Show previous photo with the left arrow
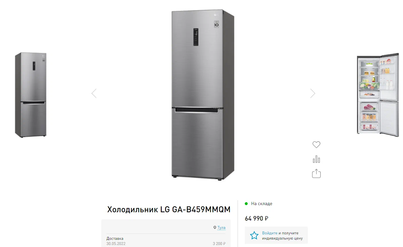This screenshot has width=403, height=247. tap(94, 93)
